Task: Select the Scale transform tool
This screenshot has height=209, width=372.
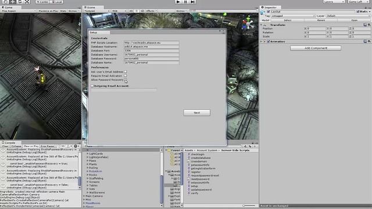Action: coord(27,2)
